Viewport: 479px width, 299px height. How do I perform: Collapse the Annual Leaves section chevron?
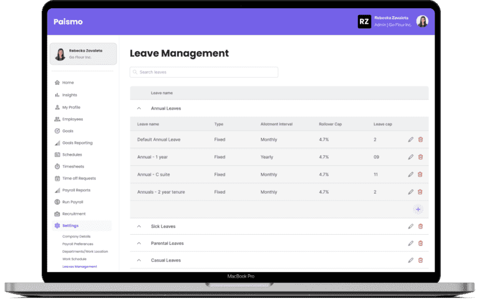pyautogui.click(x=139, y=108)
